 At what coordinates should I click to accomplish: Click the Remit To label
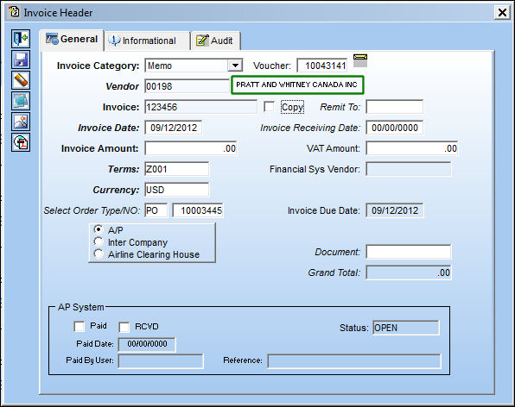pyautogui.click(x=340, y=107)
